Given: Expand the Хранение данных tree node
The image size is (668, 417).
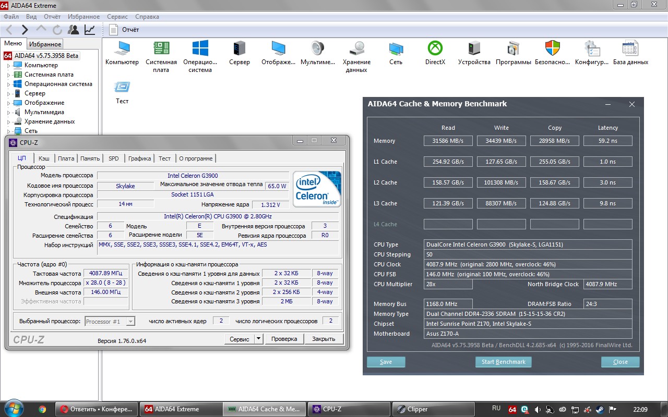Looking at the screenshot, I should (8, 122).
